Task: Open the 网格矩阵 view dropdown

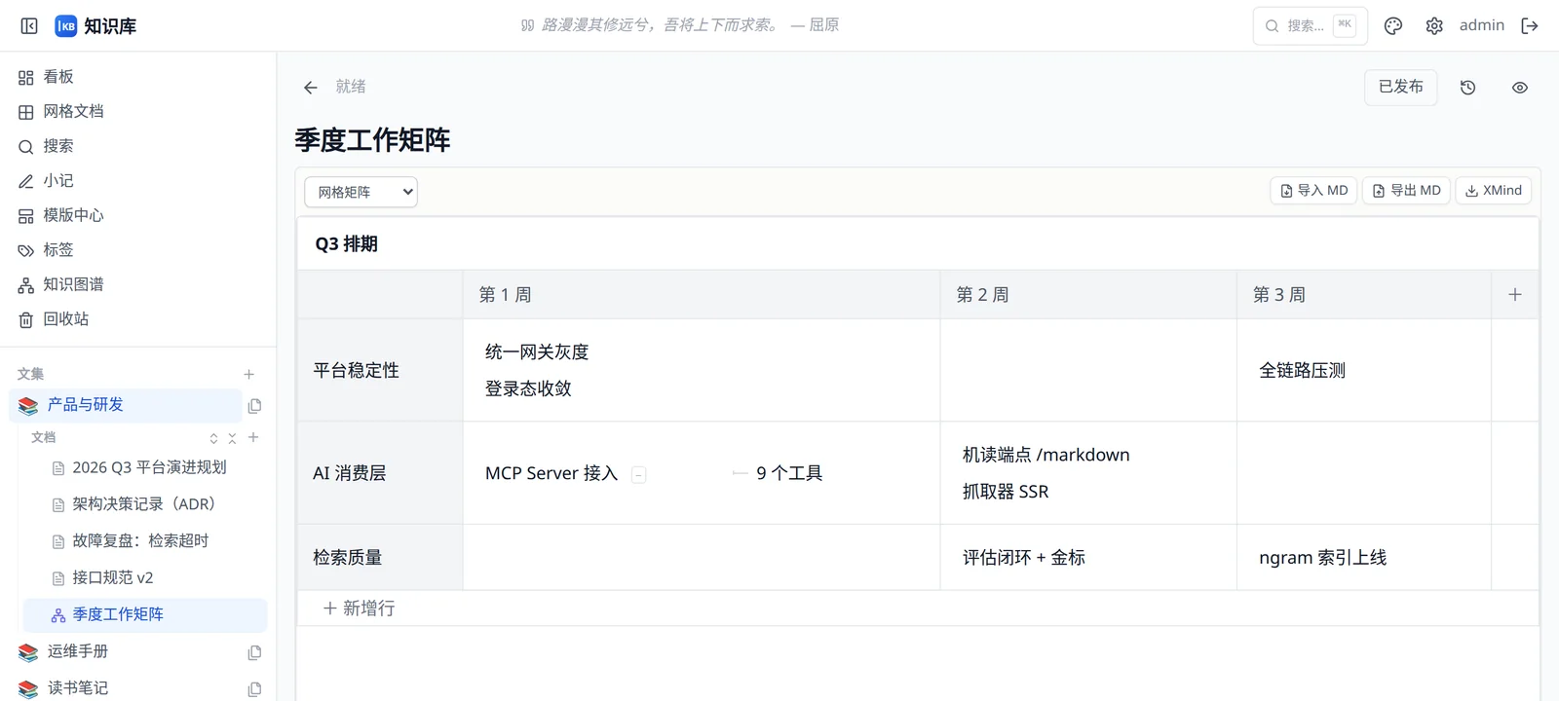Action: 361,192
